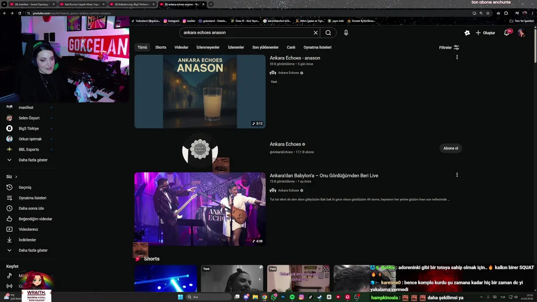Open TikTok from the taskbar

(310, 297)
